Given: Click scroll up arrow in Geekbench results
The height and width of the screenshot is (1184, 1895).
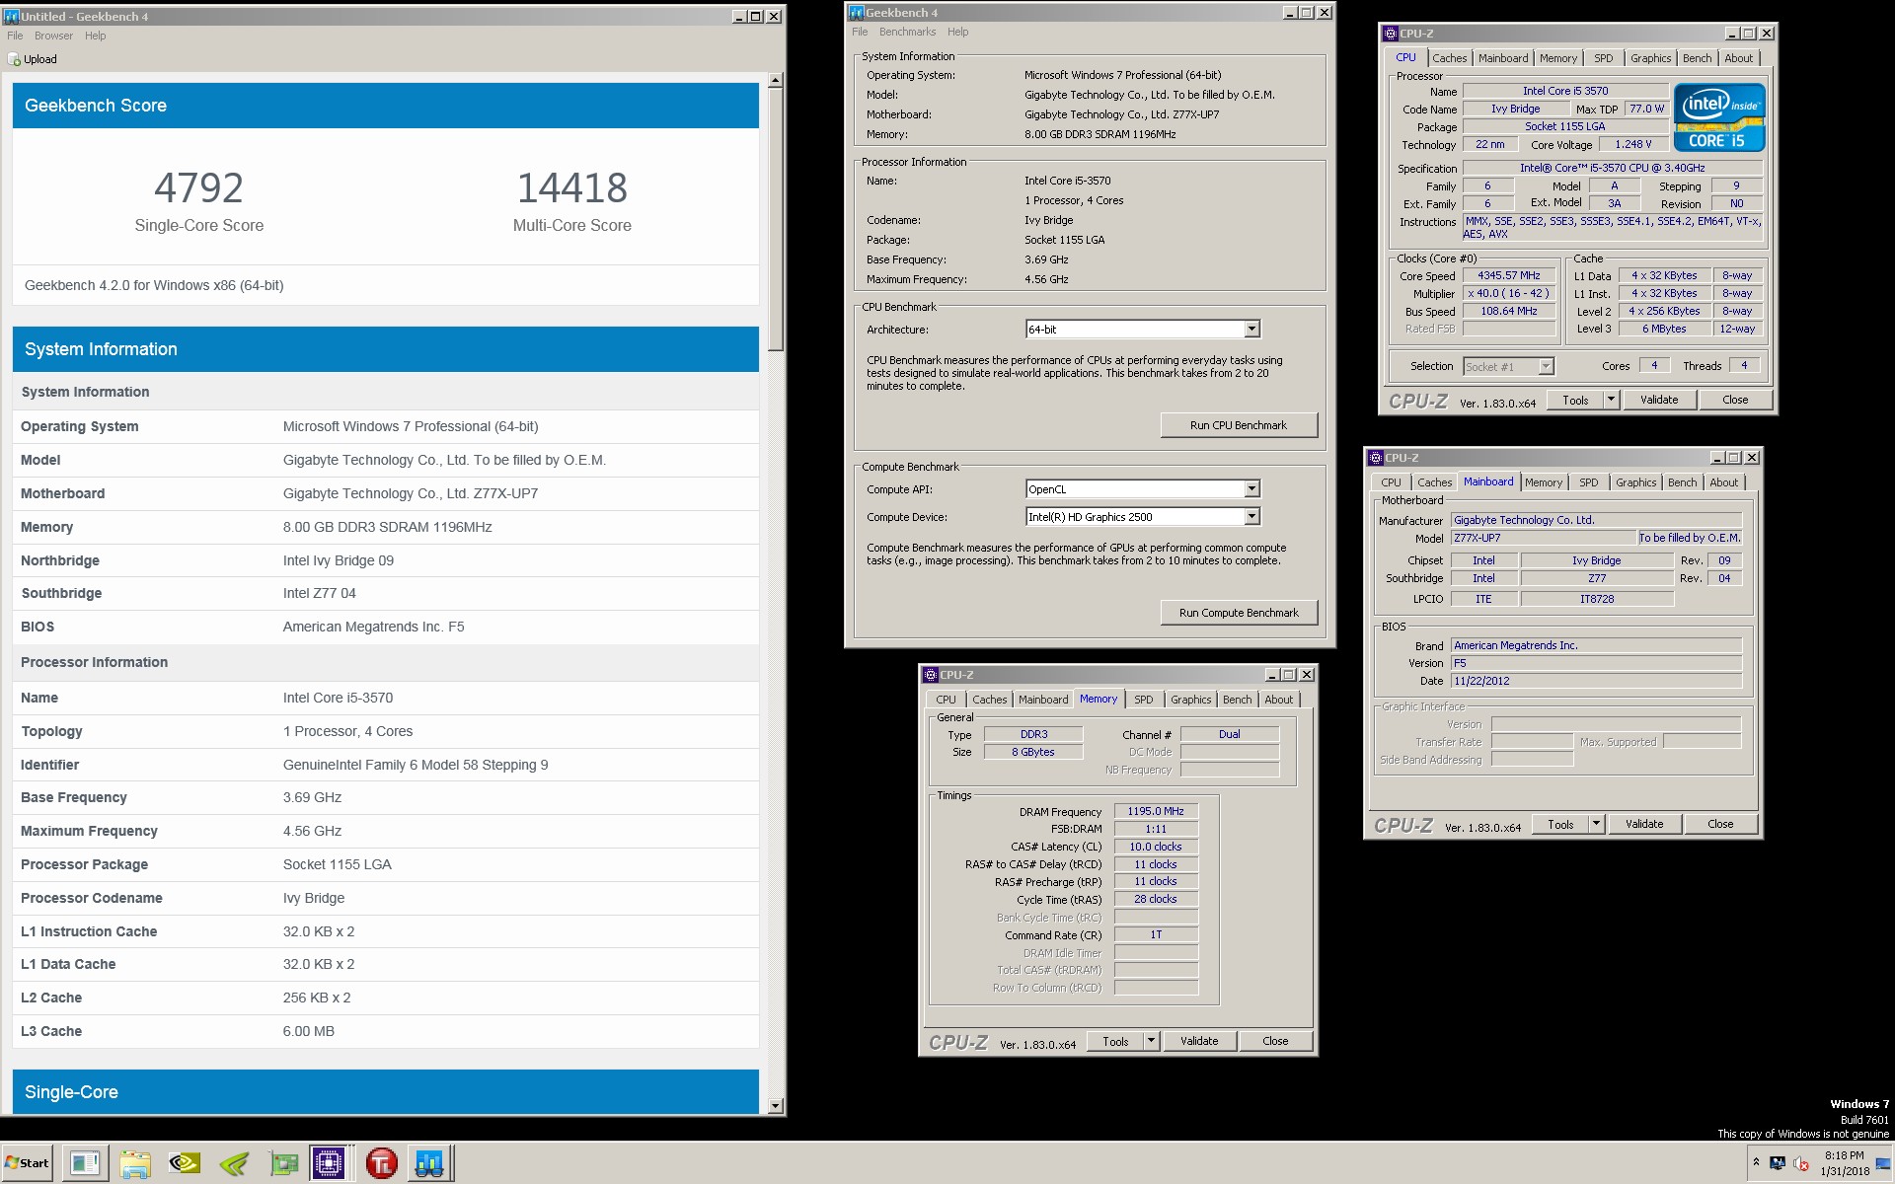Looking at the screenshot, I should (776, 80).
